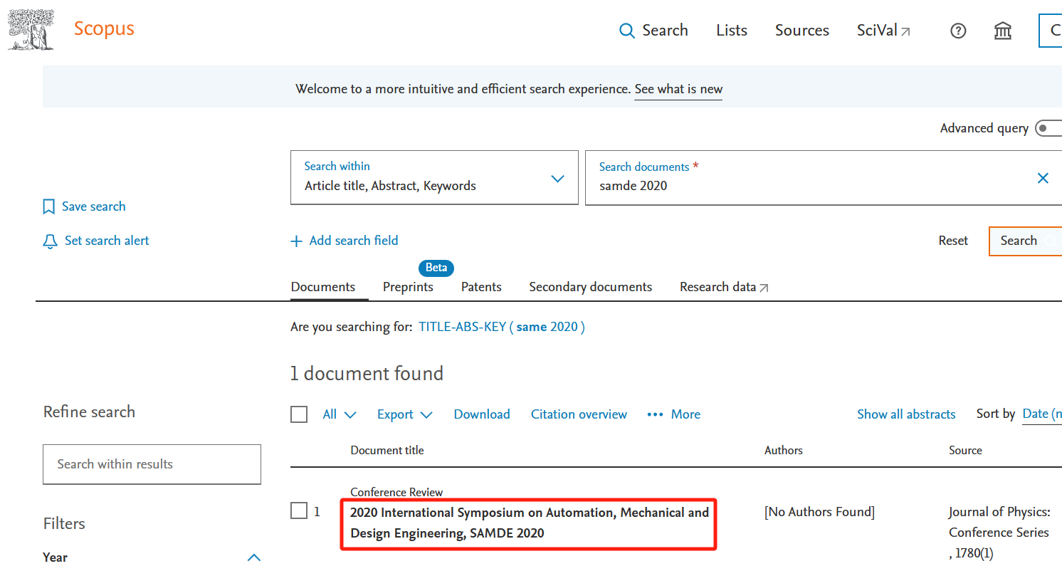Click the Elsevier tree logo
Viewport: 1062px width, 571px height.
click(31, 30)
